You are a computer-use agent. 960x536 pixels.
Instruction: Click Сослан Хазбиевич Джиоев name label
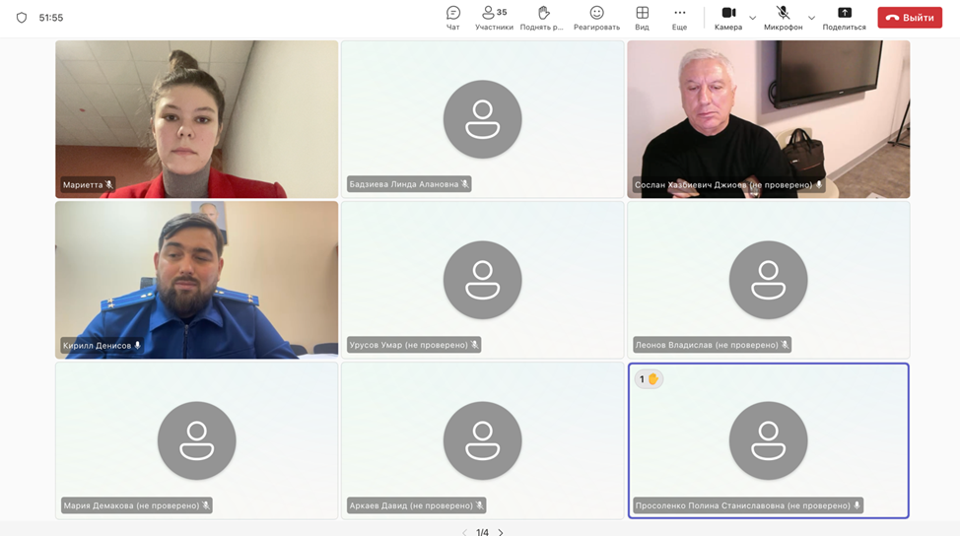point(722,184)
